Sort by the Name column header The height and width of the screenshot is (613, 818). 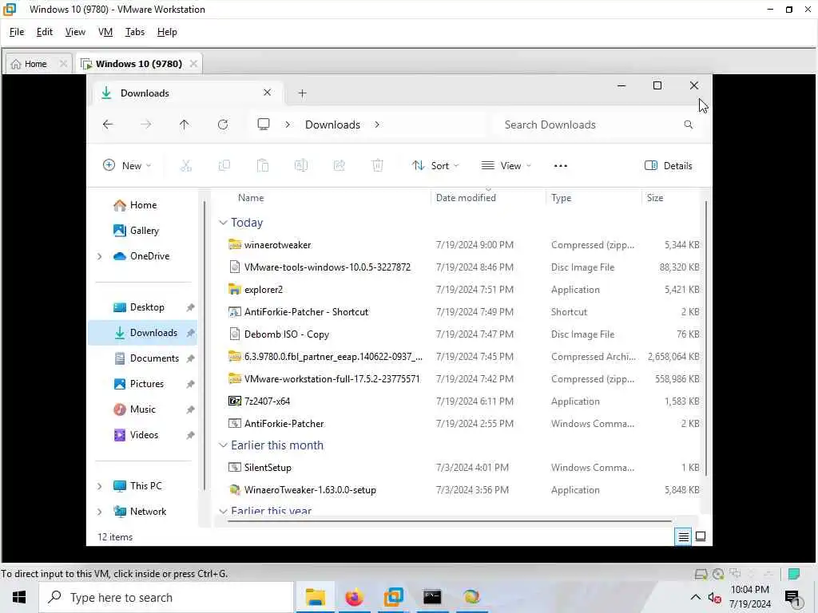click(251, 198)
